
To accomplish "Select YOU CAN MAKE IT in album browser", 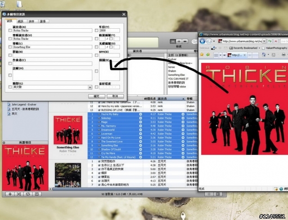I will coord(178,79).
